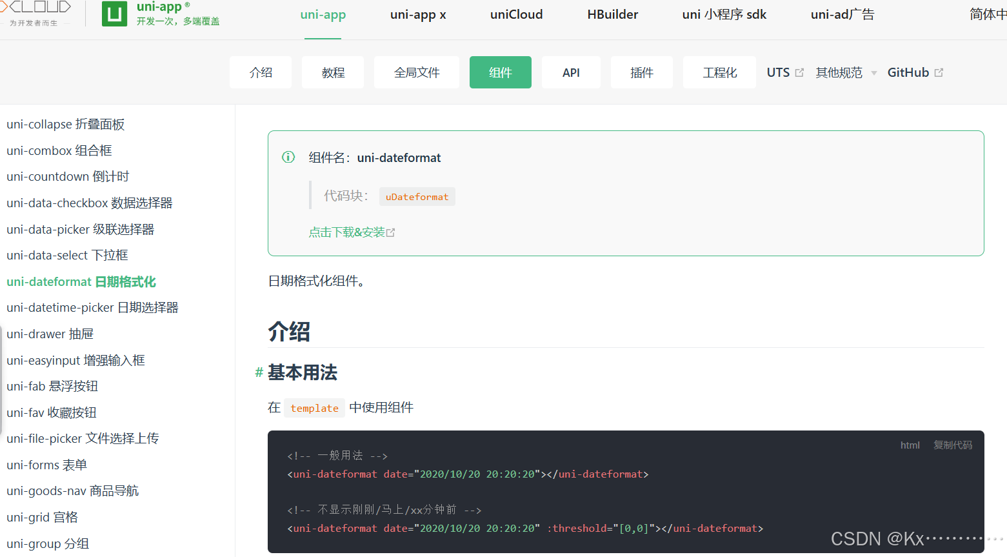
Task: Click the inline template code tag
Action: click(x=314, y=408)
